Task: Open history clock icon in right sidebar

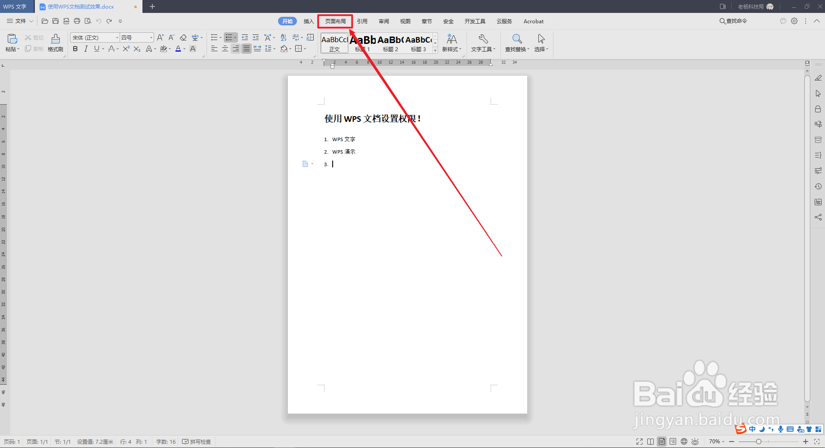Action: [x=818, y=186]
